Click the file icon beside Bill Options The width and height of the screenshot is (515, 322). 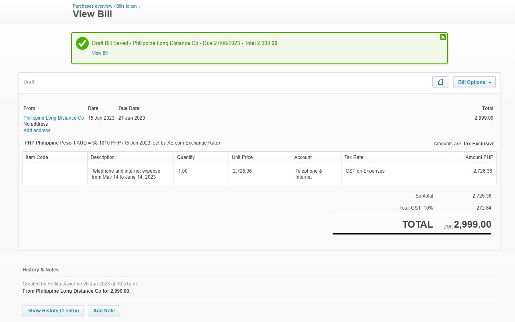[440, 82]
